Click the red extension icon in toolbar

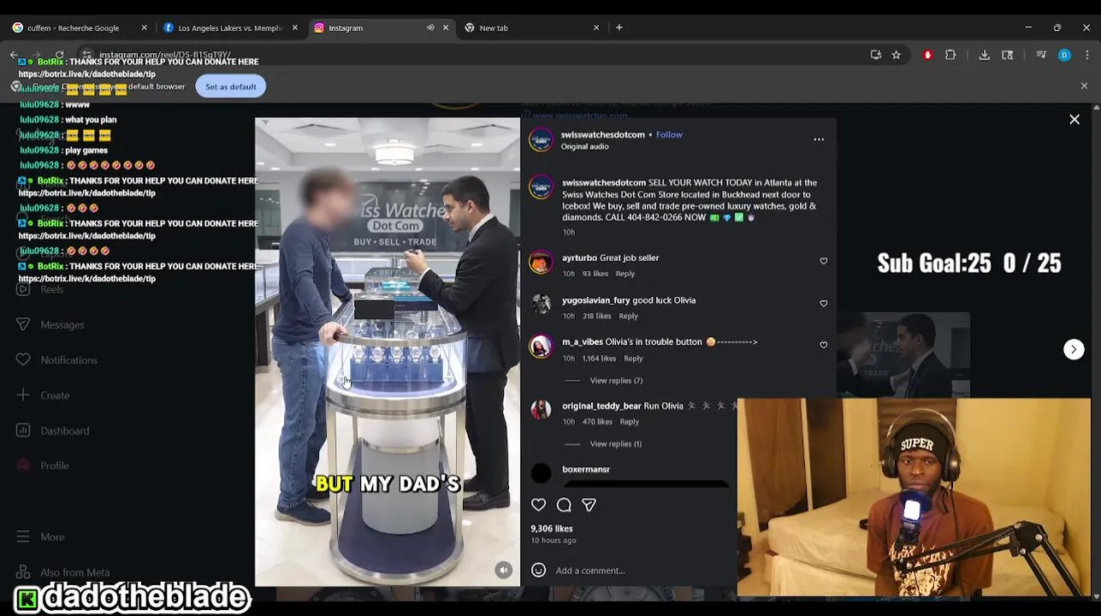(927, 55)
